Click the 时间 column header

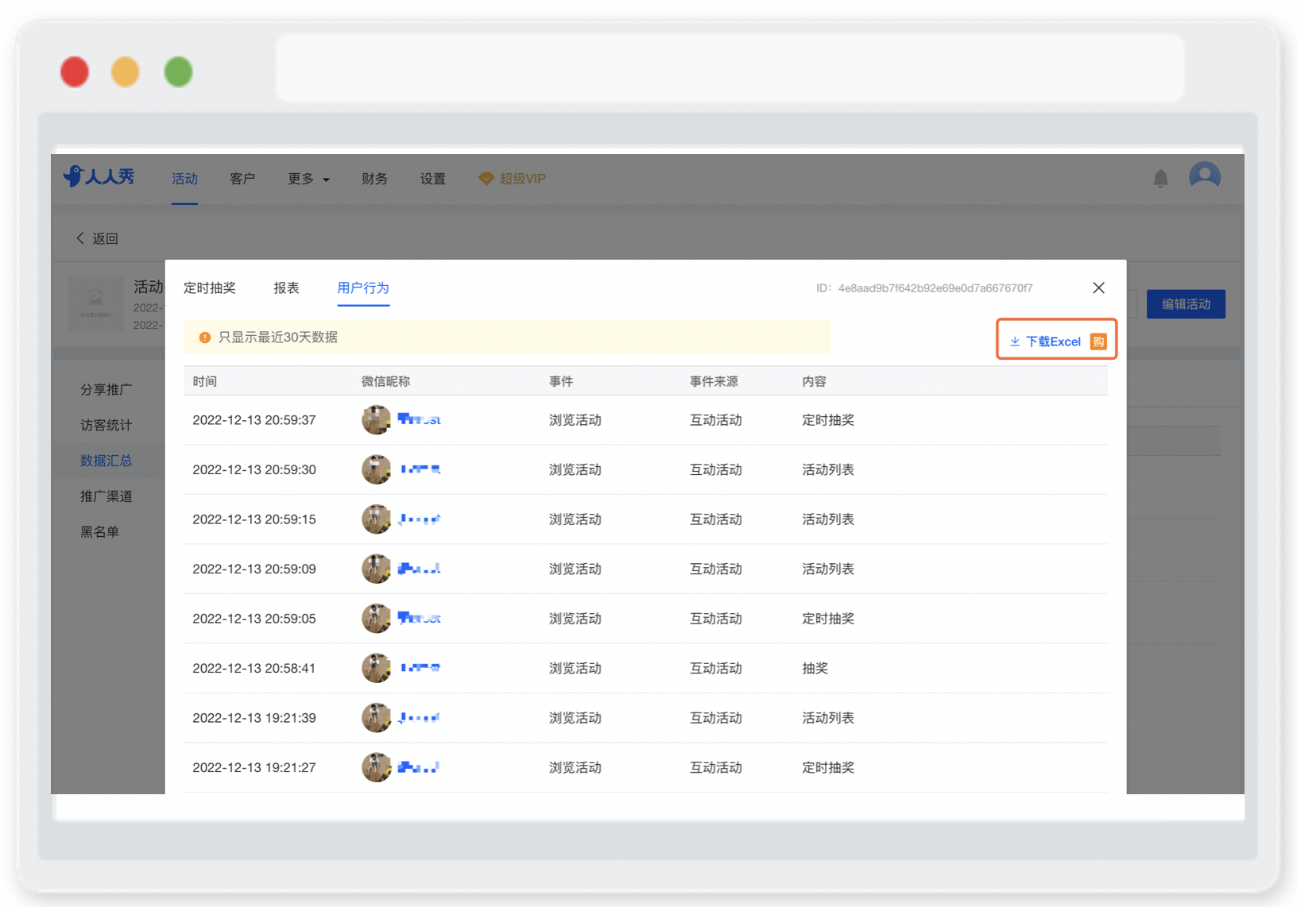(x=204, y=381)
